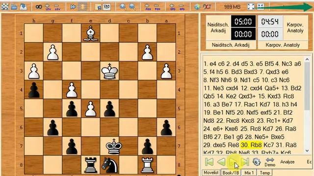Viewport: 314px width, 176px height.
Task: Click the shrink-window arrows icon
Action: pyautogui.click(x=261, y=7)
